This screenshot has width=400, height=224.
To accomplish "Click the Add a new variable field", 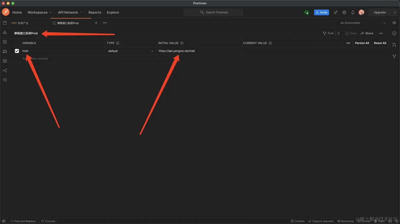I will (62, 59).
